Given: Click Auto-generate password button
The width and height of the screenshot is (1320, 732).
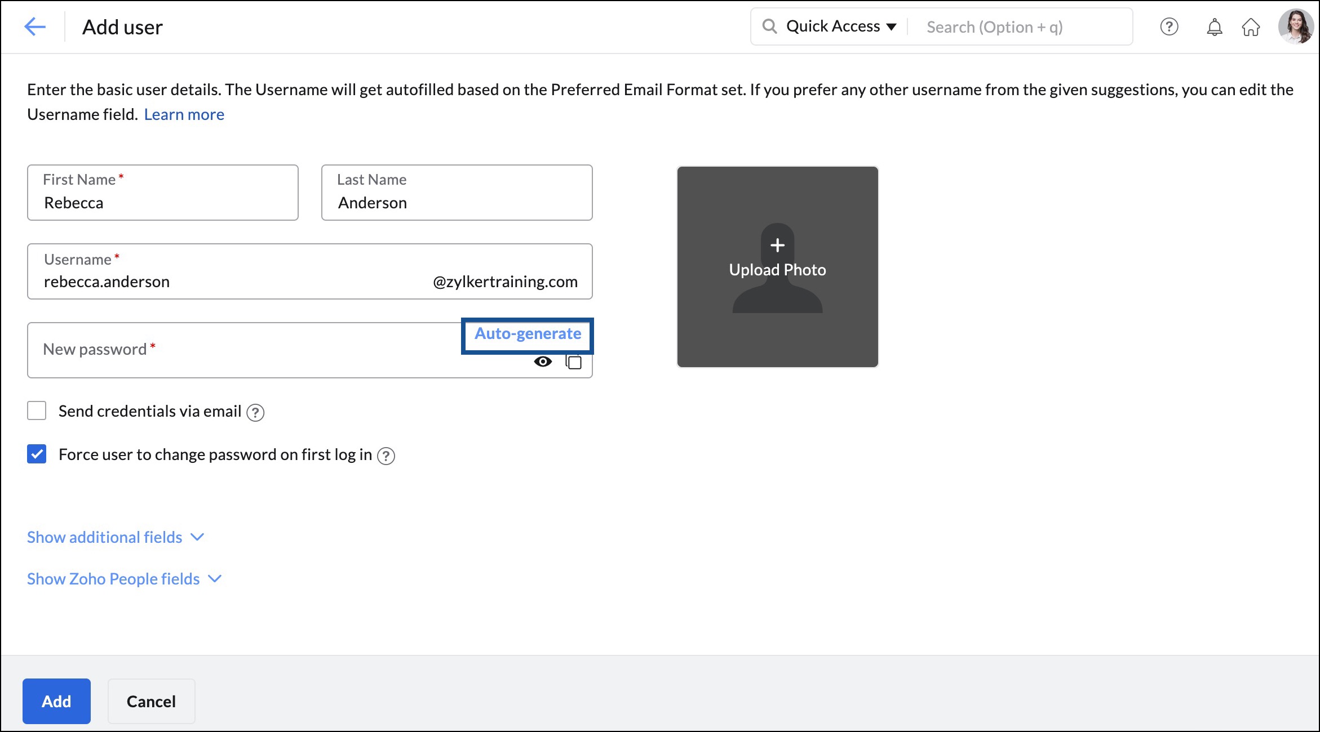Looking at the screenshot, I should click(x=527, y=333).
